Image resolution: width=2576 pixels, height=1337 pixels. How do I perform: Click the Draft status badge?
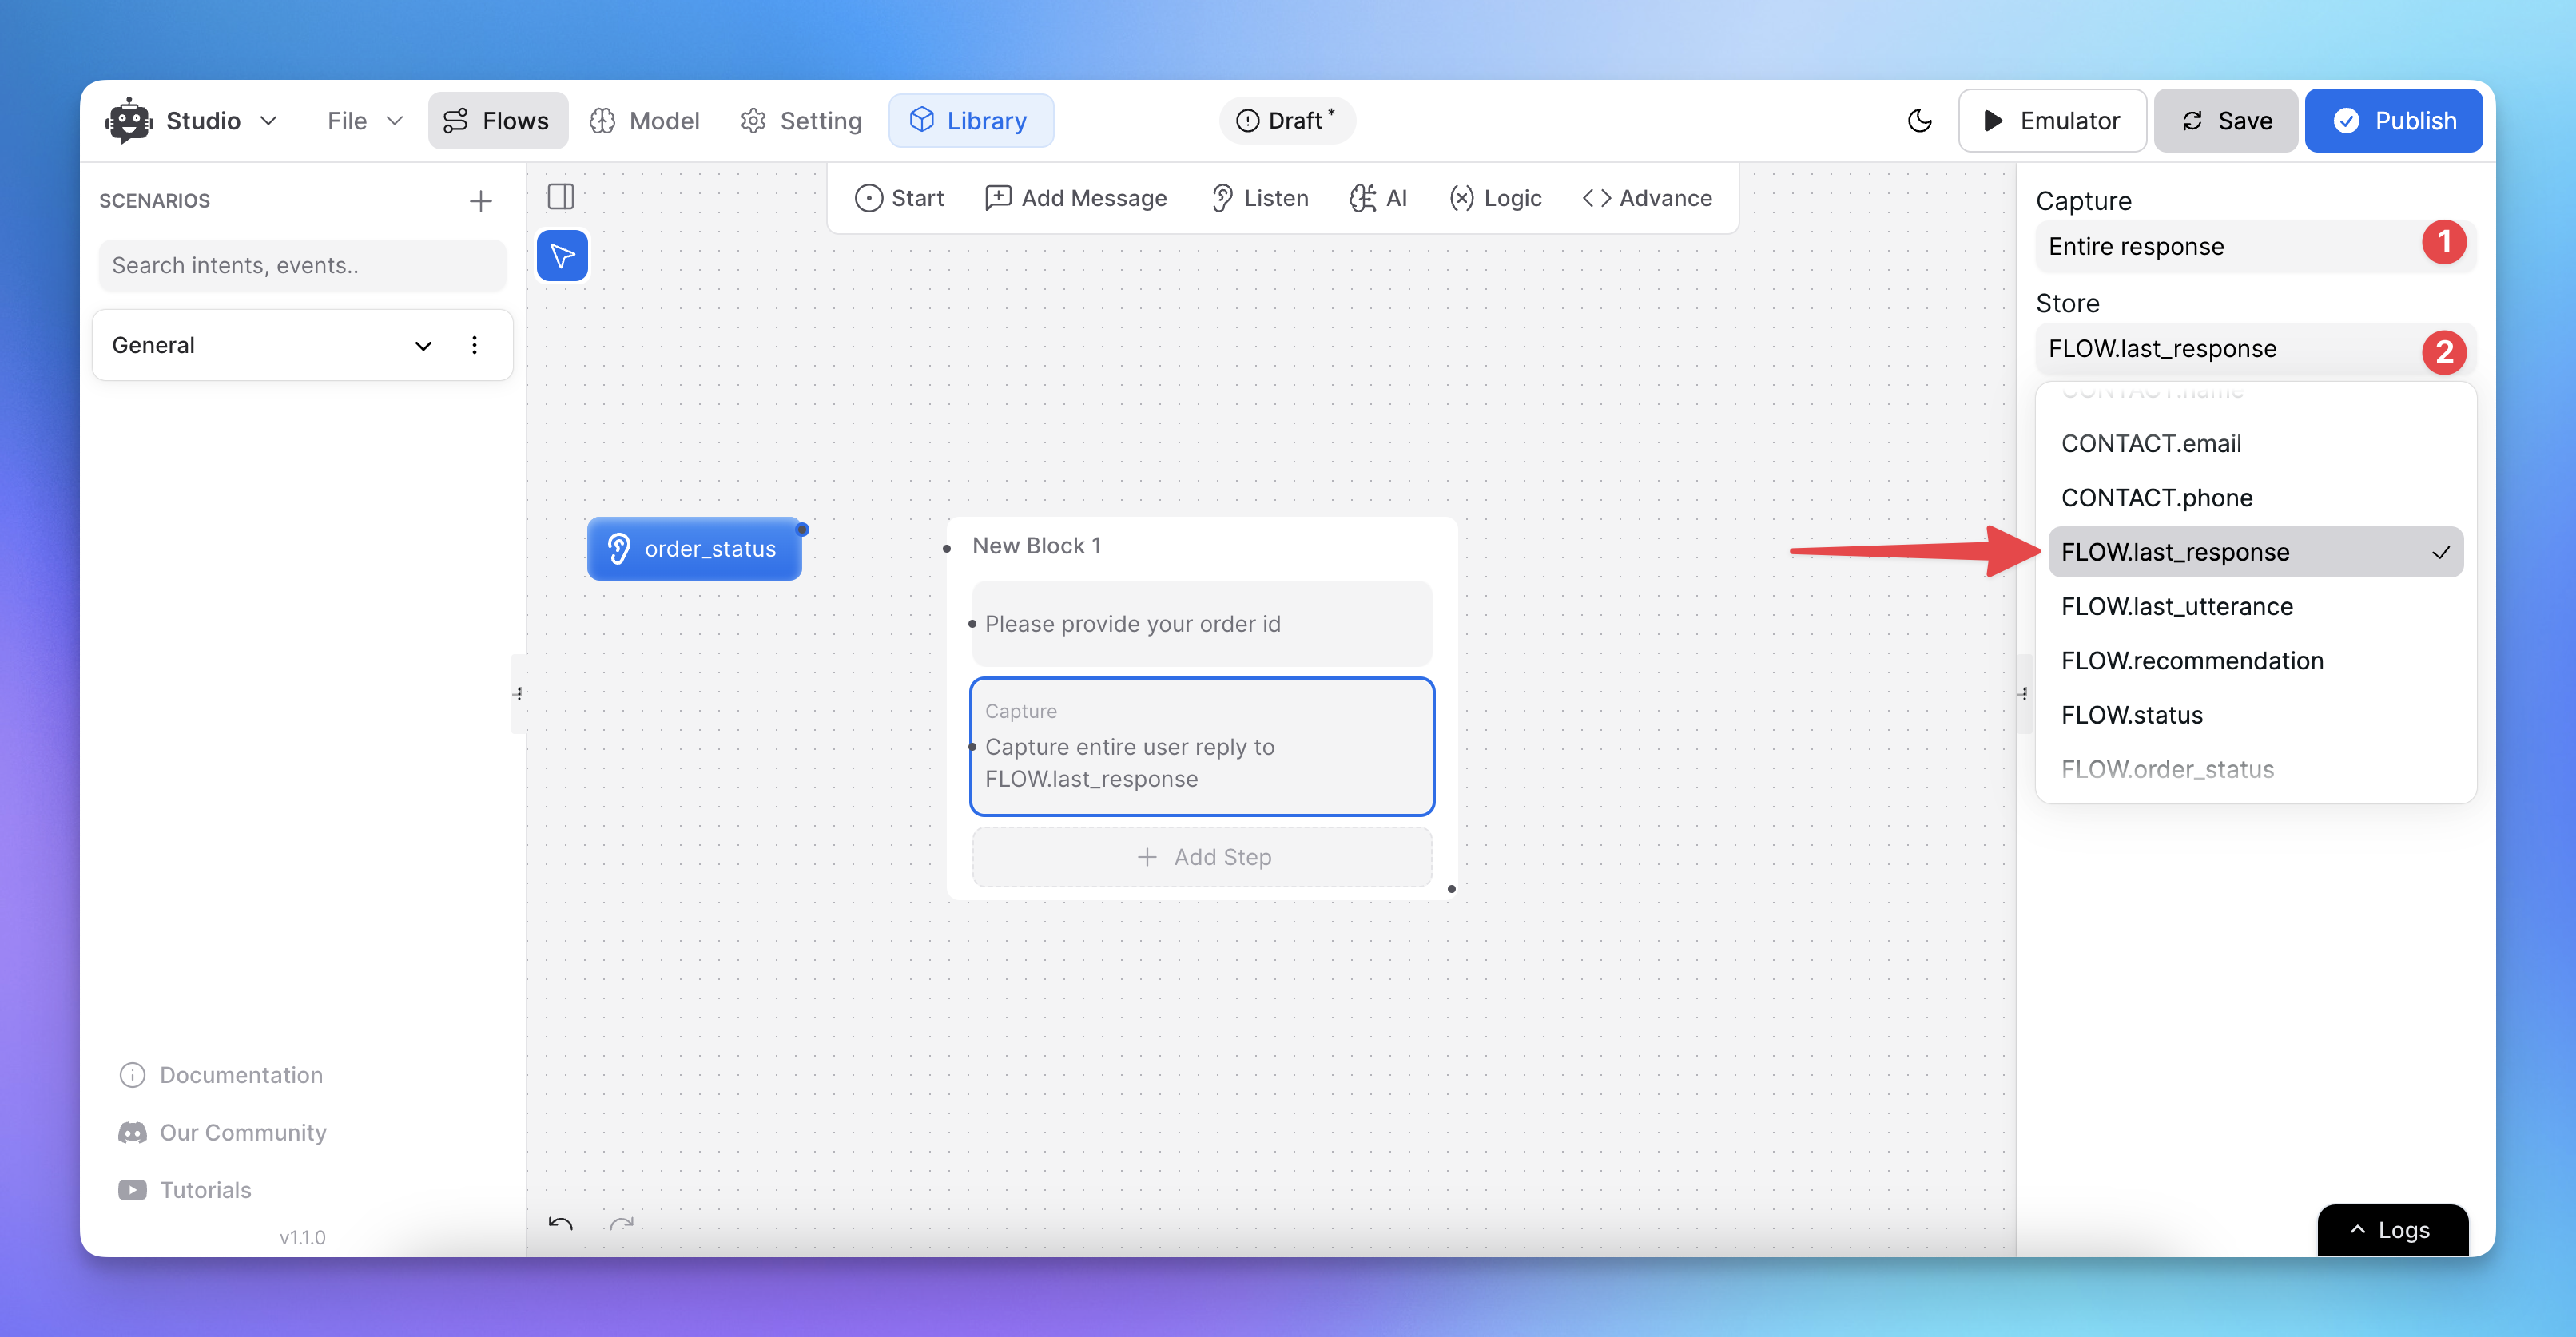1286,121
